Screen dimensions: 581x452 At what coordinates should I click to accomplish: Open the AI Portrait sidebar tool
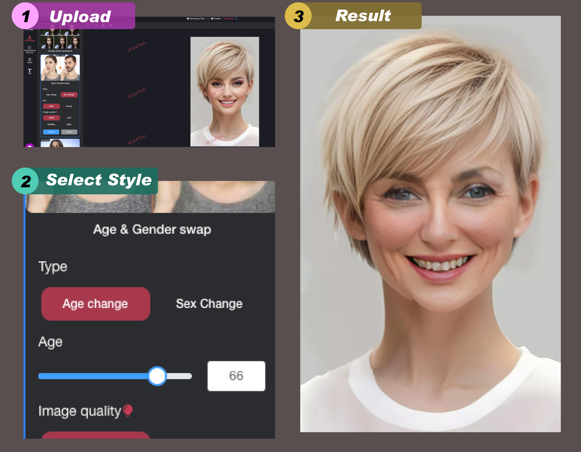[x=30, y=38]
